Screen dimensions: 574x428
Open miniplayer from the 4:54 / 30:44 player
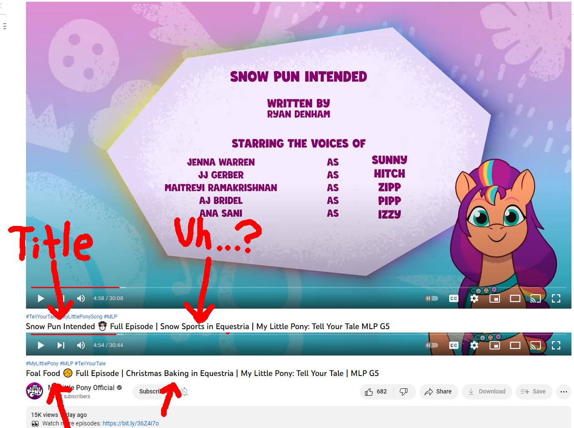click(x=495, y=345)
